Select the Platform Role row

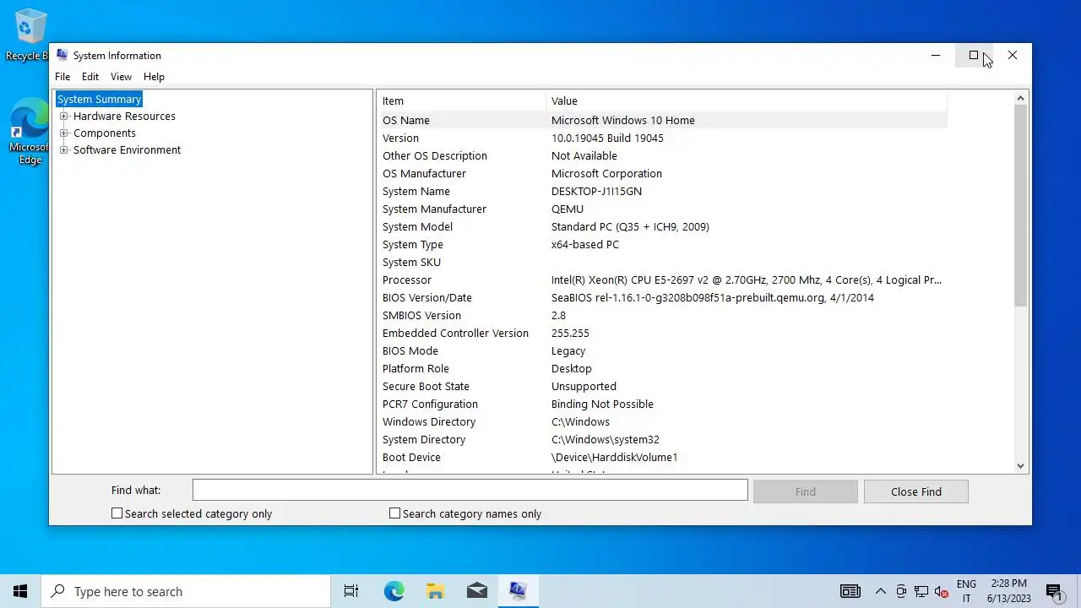(x=662, y=368)
